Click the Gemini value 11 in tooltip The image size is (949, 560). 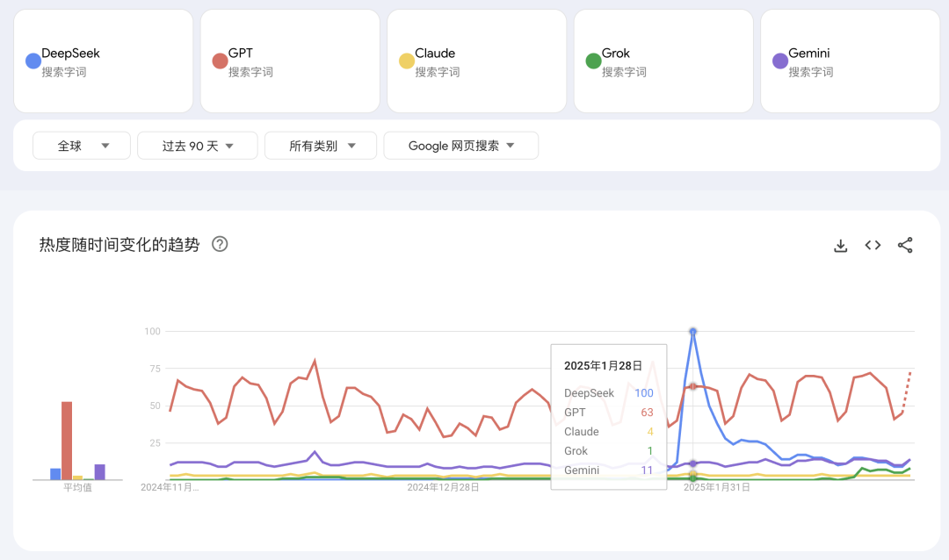(647, 470)
